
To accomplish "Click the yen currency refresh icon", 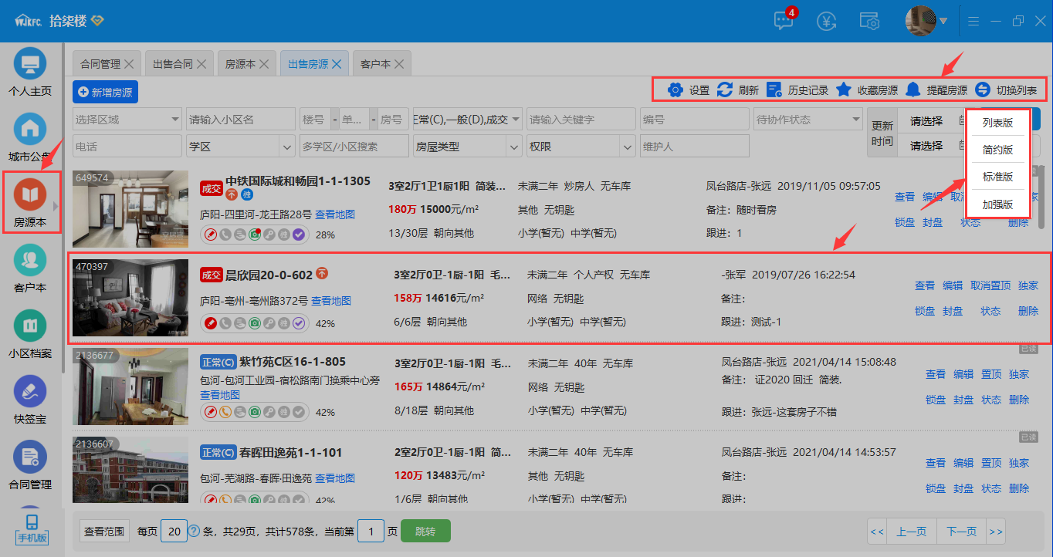I will pyautogui.click(x=828, y=21).
